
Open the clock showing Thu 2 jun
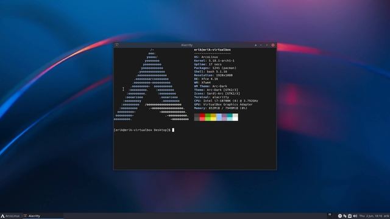point(370,216)
